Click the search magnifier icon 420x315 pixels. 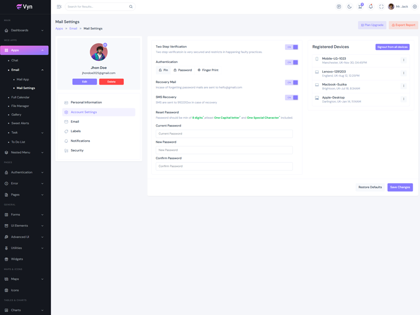(x=131, y=7)
